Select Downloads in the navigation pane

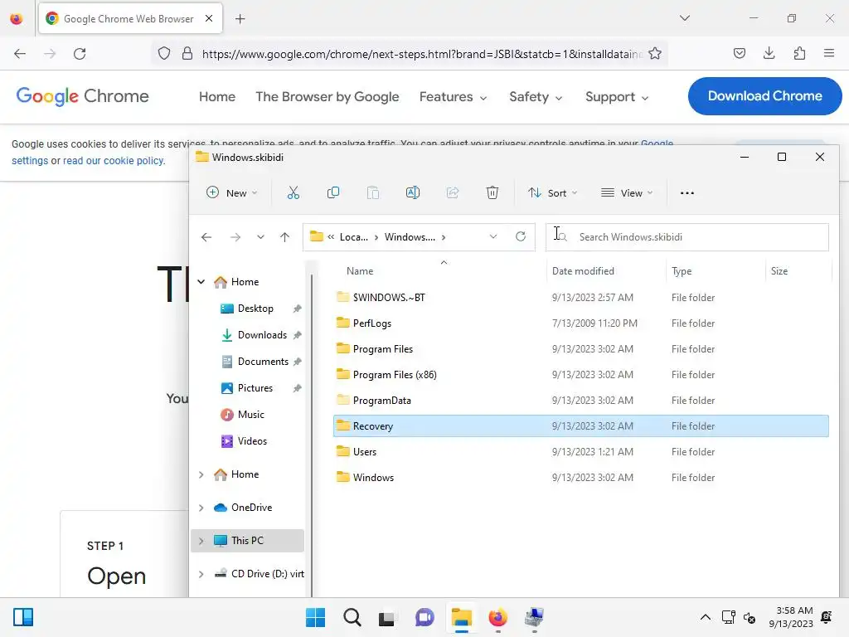tap(262, 335)
